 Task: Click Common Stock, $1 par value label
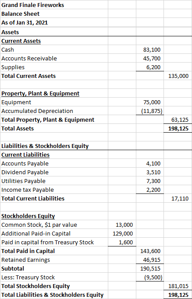click(x=39, y=225)
